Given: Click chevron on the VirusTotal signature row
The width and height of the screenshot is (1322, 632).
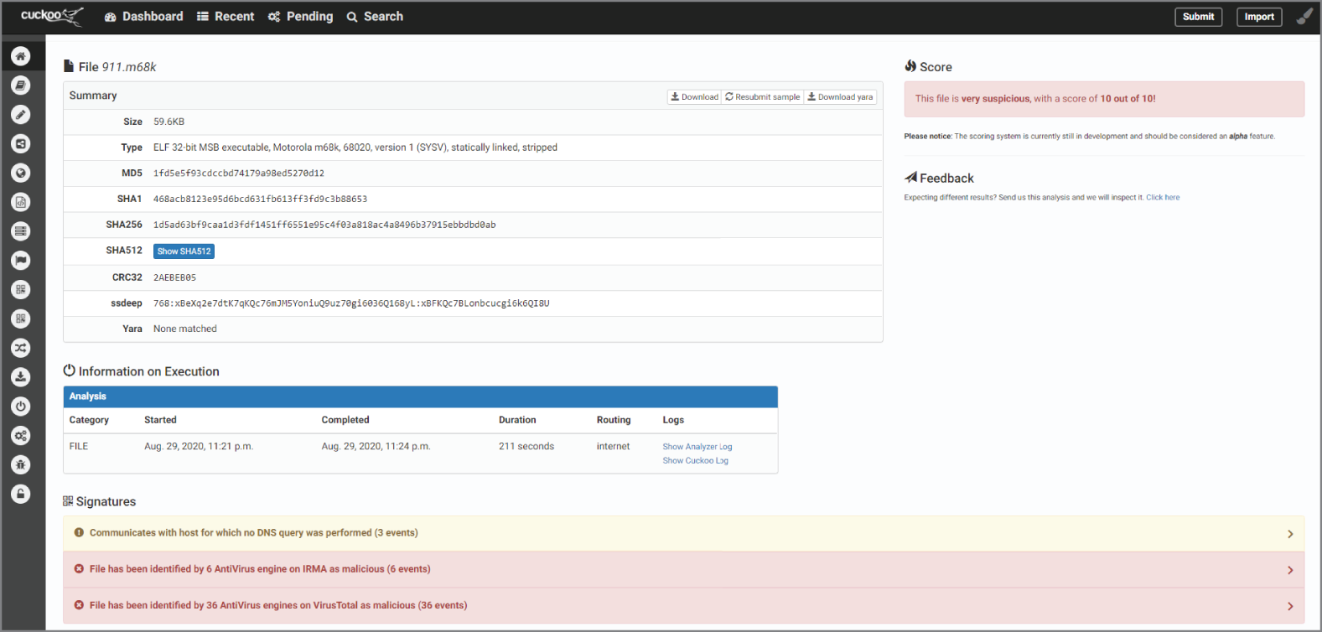Looking at the screenshot, I should 1290,606.
